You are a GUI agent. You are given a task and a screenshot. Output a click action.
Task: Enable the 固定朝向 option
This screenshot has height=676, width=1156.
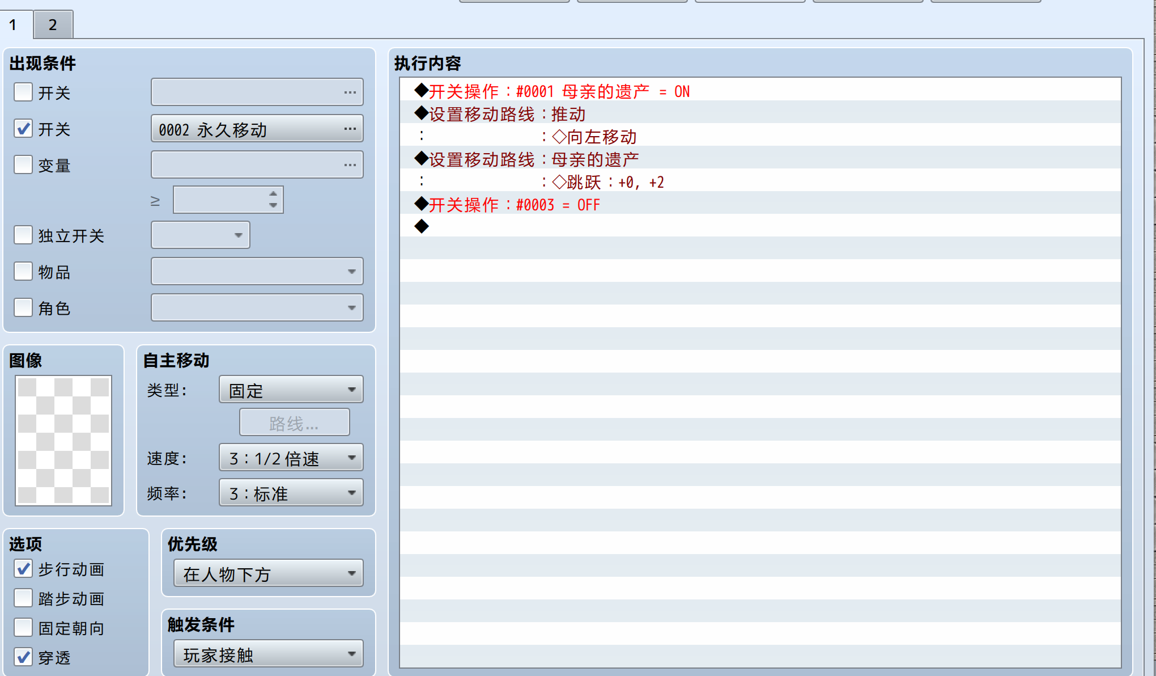coord(23,627)
